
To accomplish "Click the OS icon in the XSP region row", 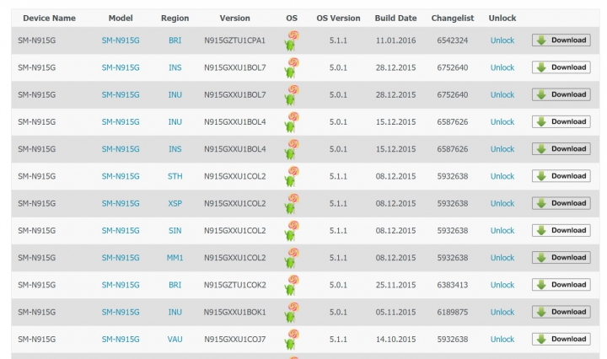I will coord(292,203).
